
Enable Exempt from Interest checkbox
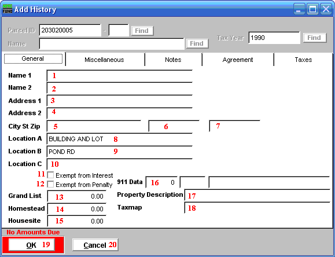(50, 175)
